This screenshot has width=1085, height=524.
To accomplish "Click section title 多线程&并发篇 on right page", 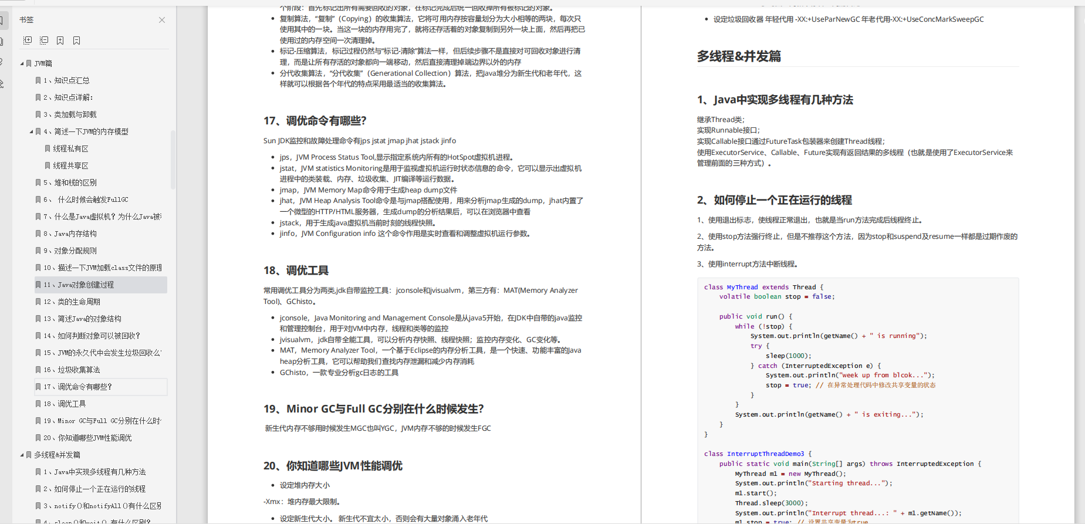I will 739,56.
